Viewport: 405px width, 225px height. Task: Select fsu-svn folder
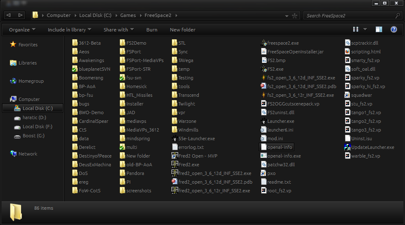tap(131, 78)
